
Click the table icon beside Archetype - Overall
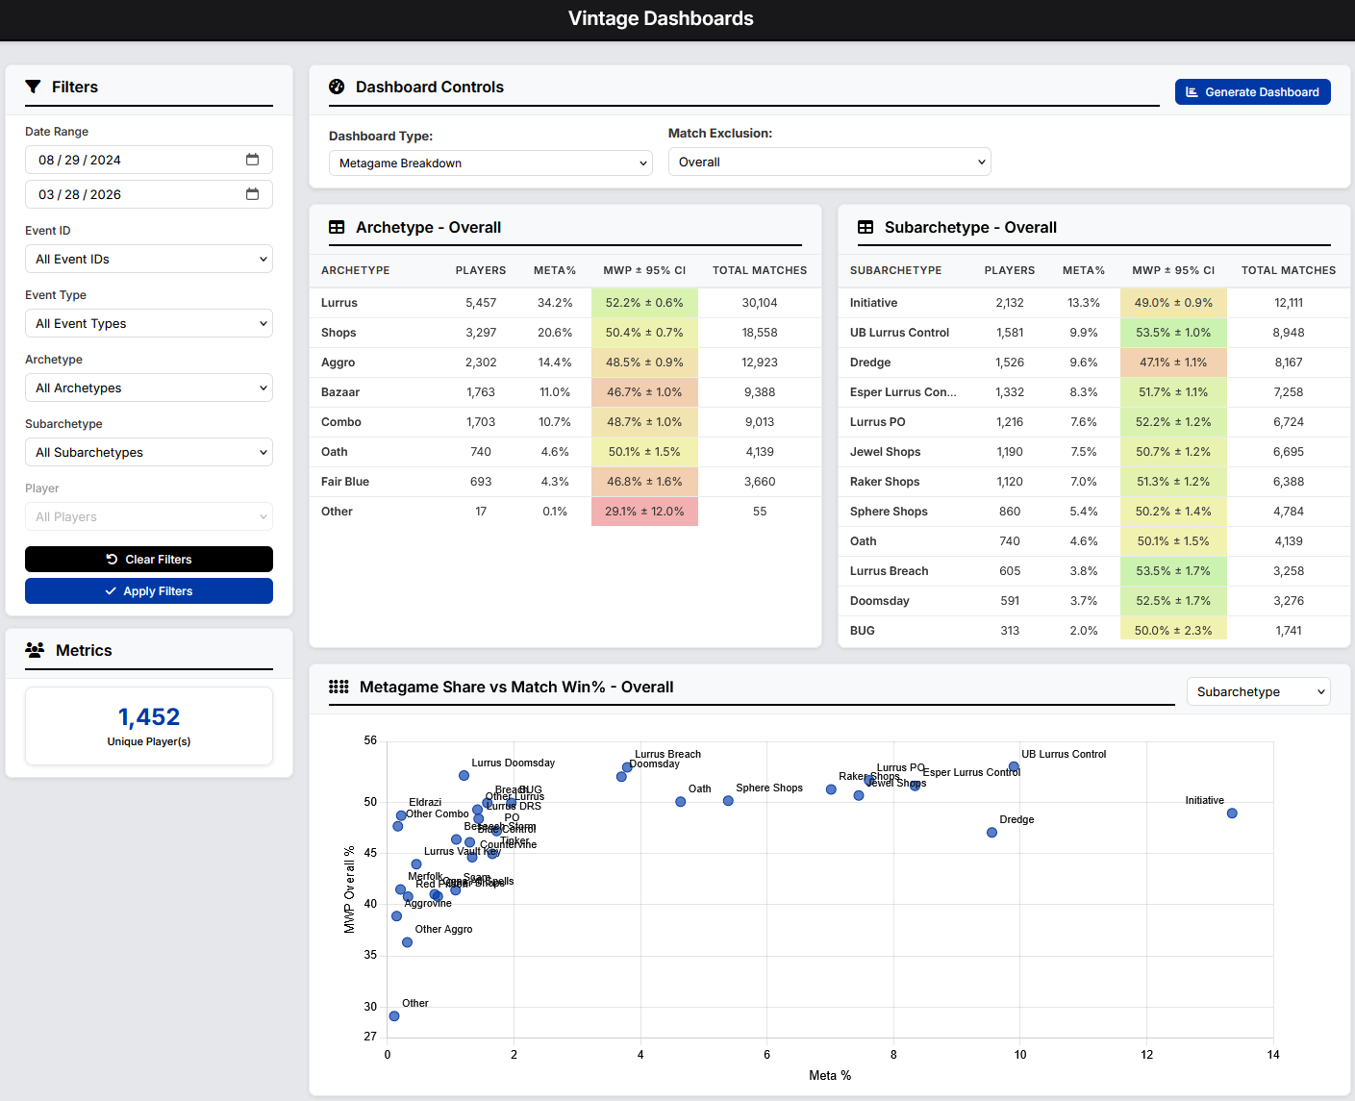coord(337,227)
